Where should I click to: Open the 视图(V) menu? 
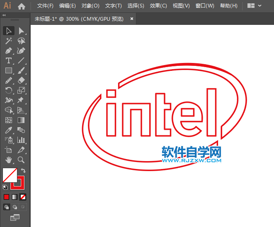tap(181, 6)
